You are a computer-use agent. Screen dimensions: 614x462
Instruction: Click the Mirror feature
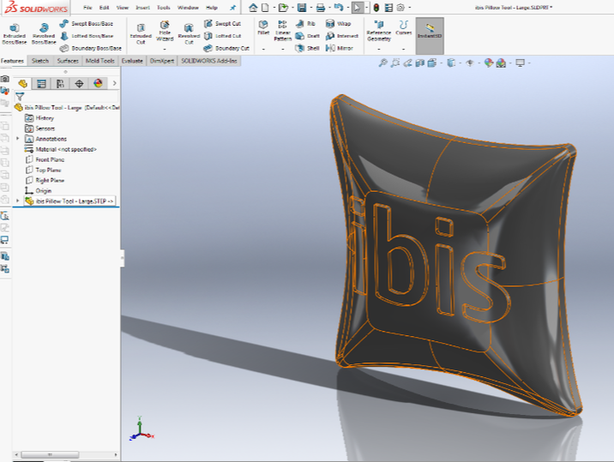click(x=340, y=48)
